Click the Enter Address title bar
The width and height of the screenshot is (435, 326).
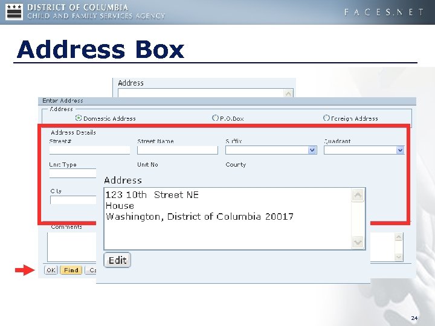227,101
